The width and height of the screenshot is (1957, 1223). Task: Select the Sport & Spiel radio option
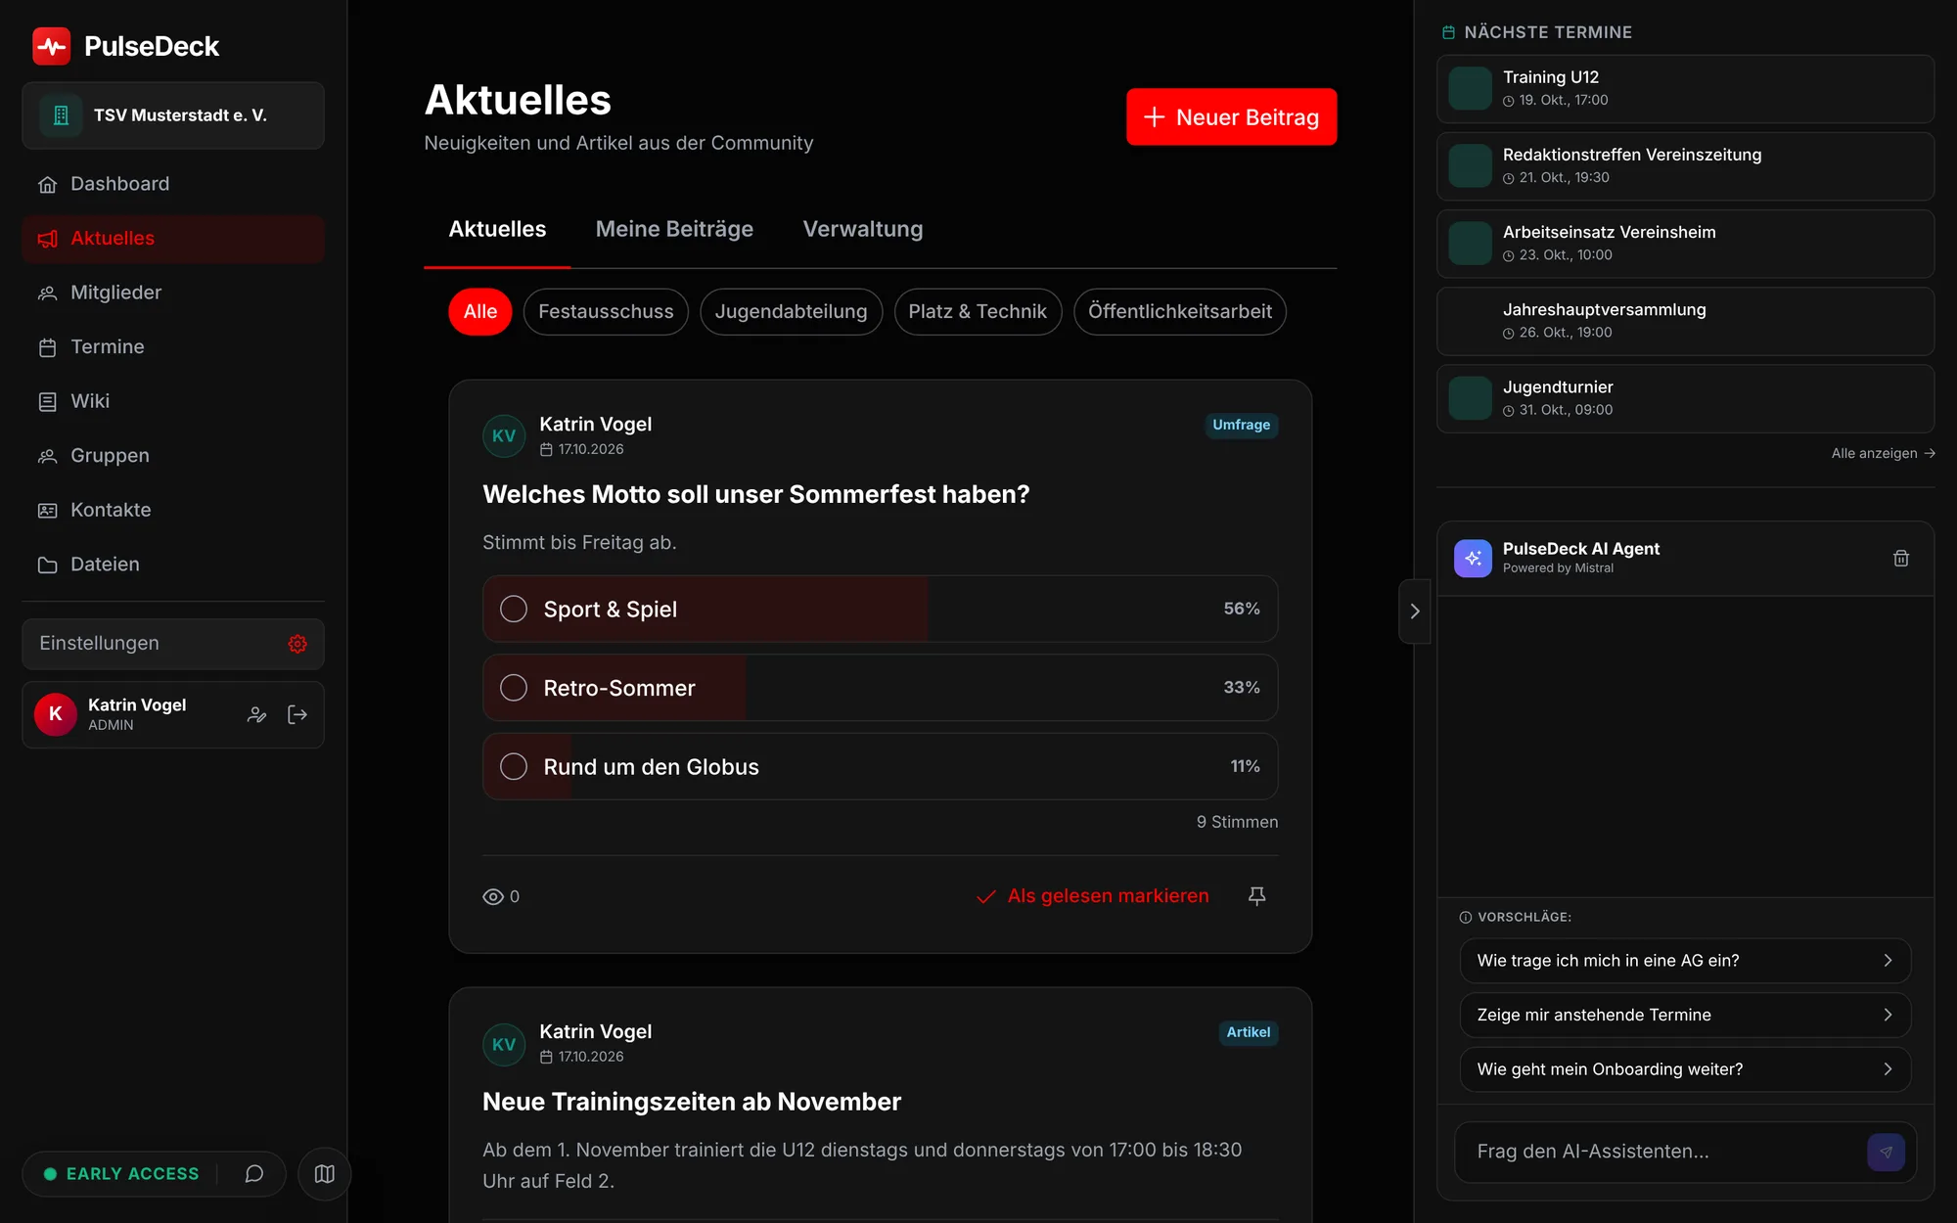514,609
